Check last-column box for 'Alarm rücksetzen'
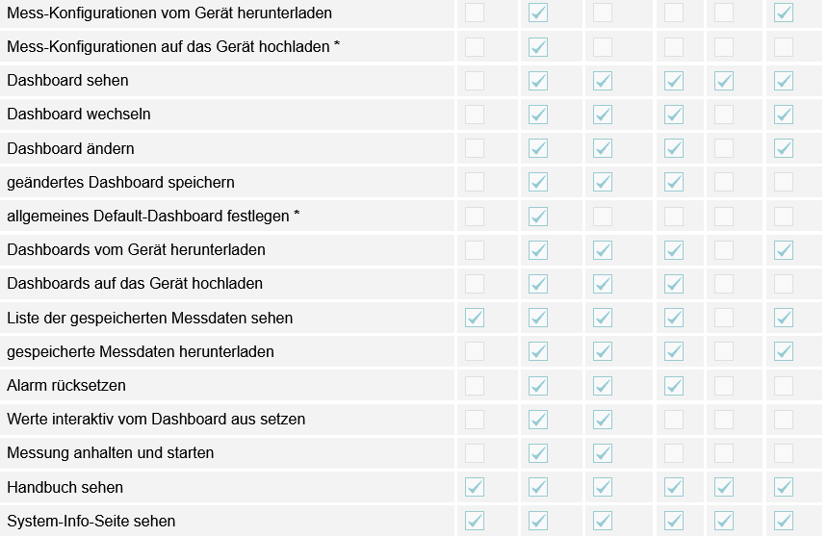 tap(784, 386)
